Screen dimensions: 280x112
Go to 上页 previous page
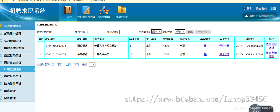pyautogui.click(x=68, y=65)
